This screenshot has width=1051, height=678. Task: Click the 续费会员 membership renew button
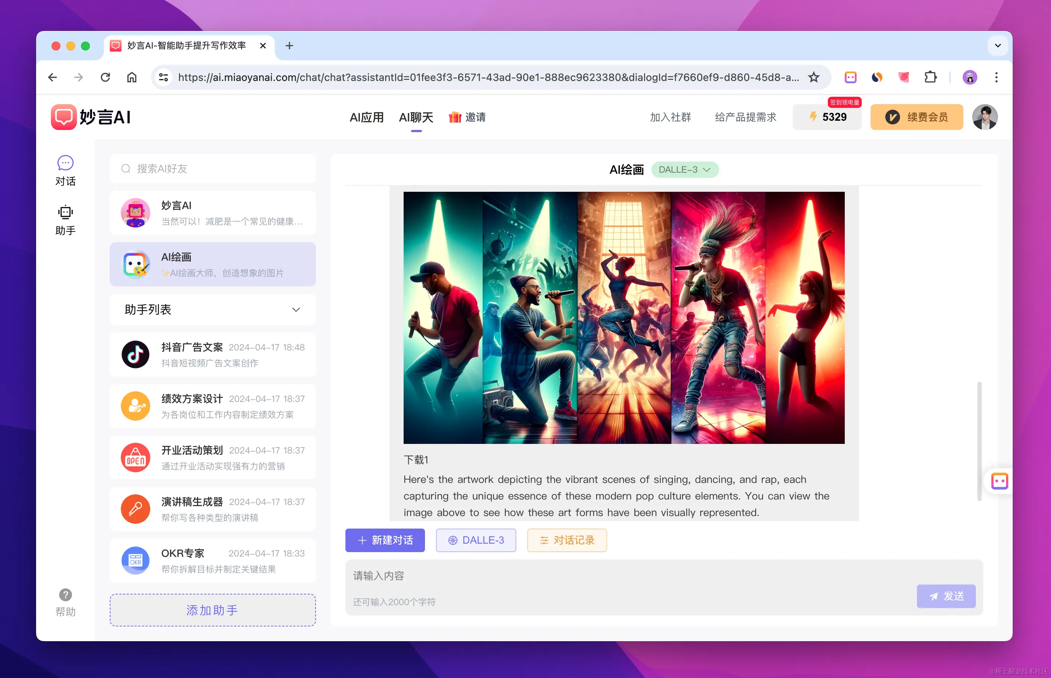(916, 117)
